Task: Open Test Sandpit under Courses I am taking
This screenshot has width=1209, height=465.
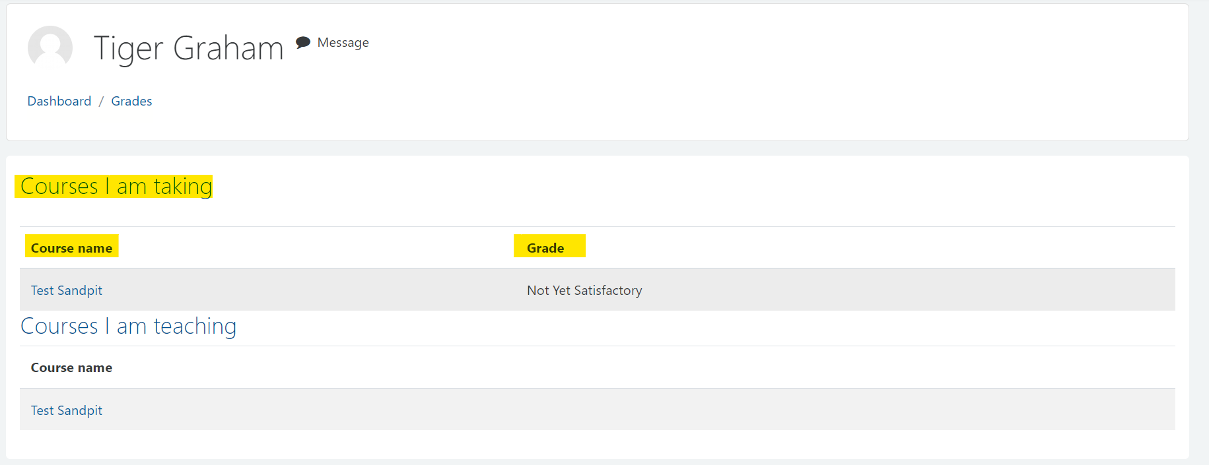Action: [x=67, y=290]
